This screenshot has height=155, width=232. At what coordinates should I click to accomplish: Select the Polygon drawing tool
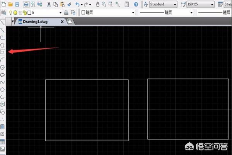pyautogui.click(x=2, y=45)
